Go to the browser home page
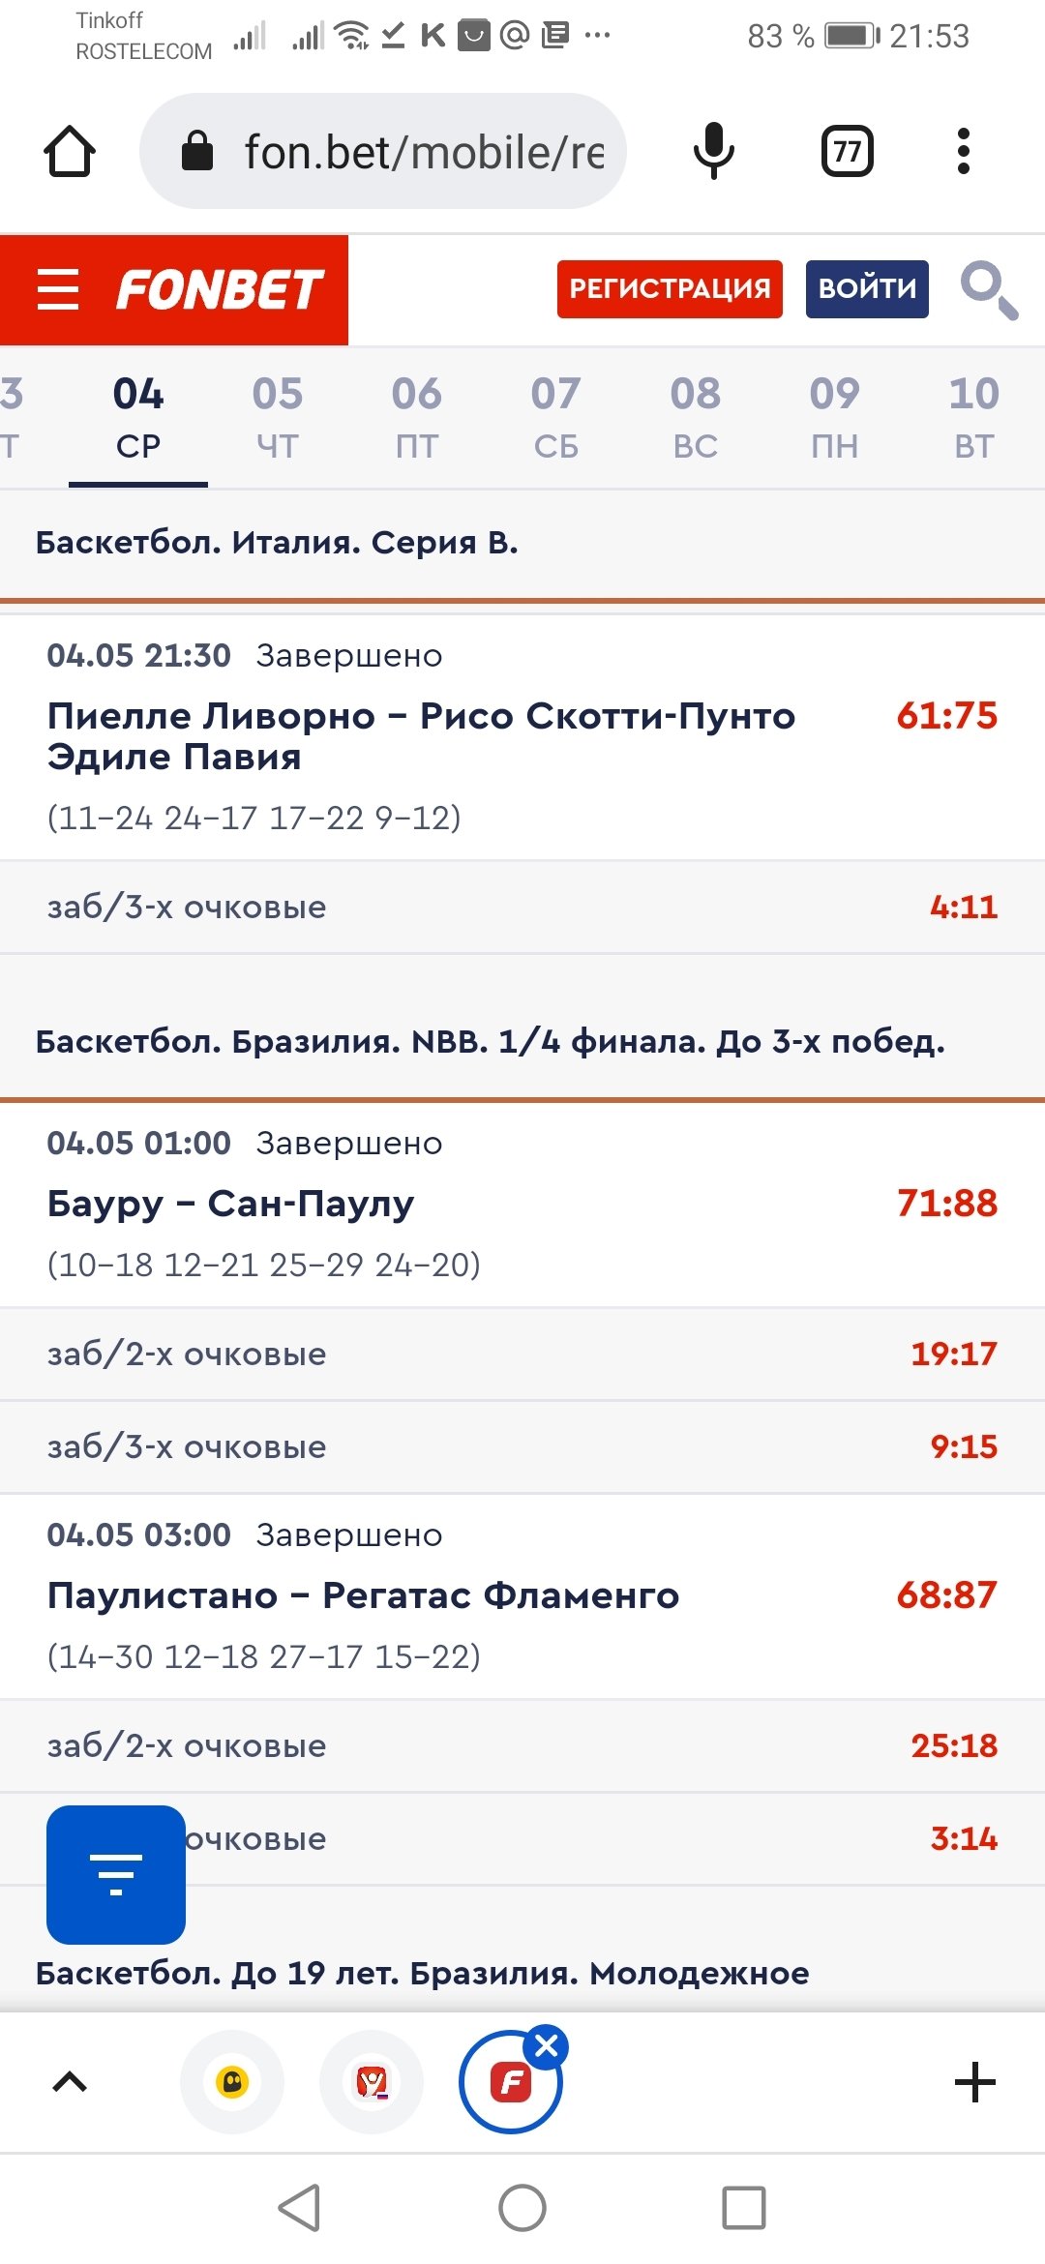This screenshot has height=2264, width=1045. pos(70,152)
